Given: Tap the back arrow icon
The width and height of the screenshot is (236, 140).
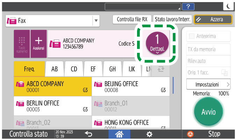Looking at the screenshot, I should [88, 134].
